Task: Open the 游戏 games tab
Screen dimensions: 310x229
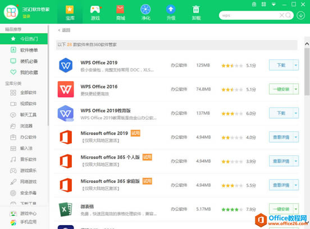Action: (x=95, y=12)
